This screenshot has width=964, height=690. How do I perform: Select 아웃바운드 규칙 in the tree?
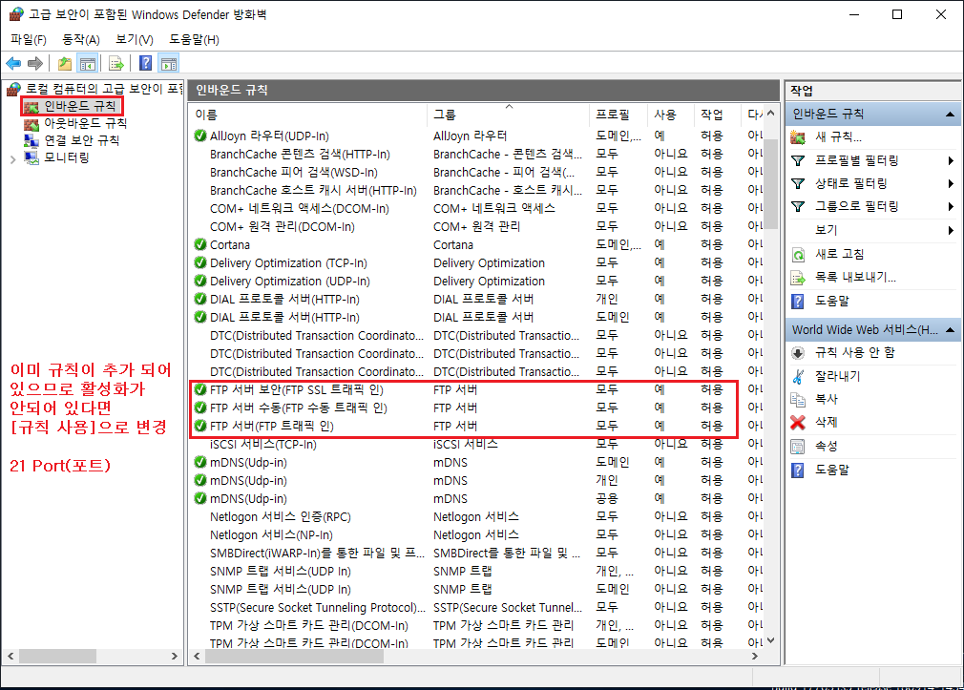tap(86, 123)
